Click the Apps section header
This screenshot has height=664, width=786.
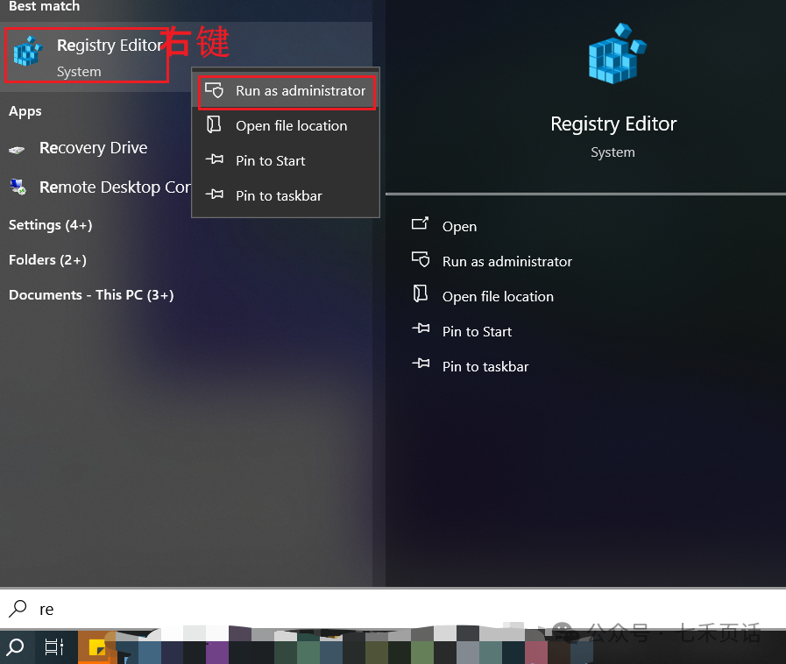pyautogui.click(x=25, y=111)
